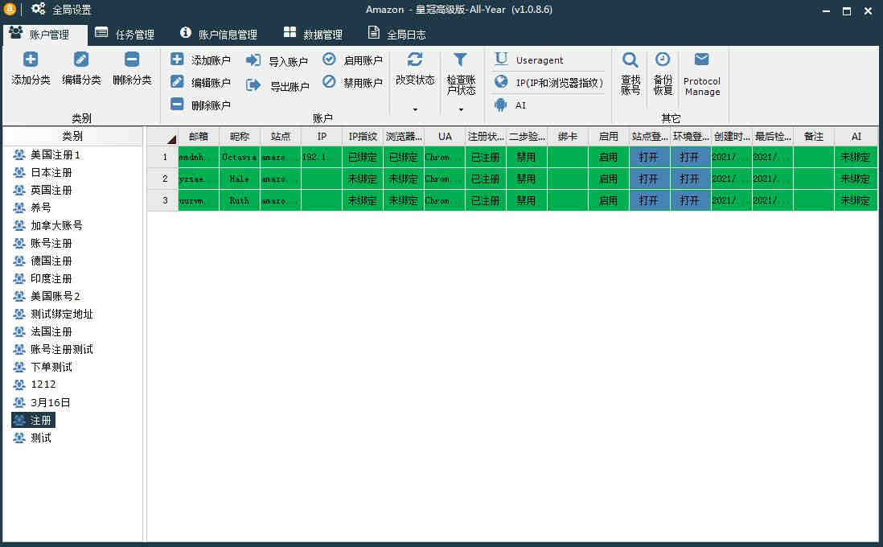
Task: Click 站点登录 打开 button for Ruth row
Action: 649,200
